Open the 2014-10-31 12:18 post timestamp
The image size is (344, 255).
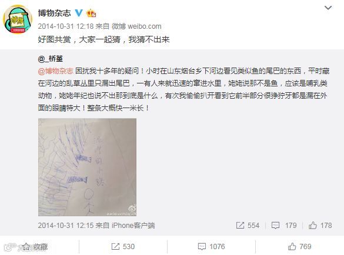66,26
